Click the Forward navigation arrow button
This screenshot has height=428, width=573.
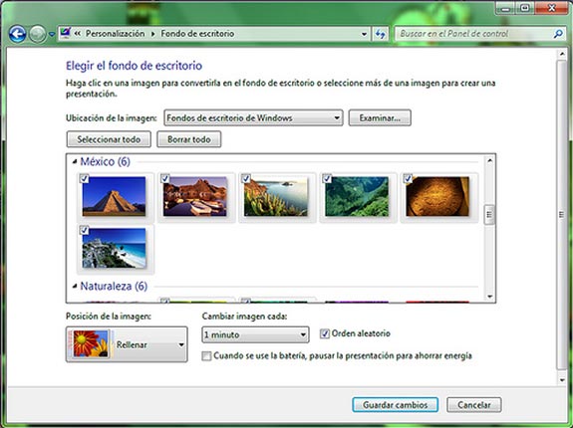[38, 34]
